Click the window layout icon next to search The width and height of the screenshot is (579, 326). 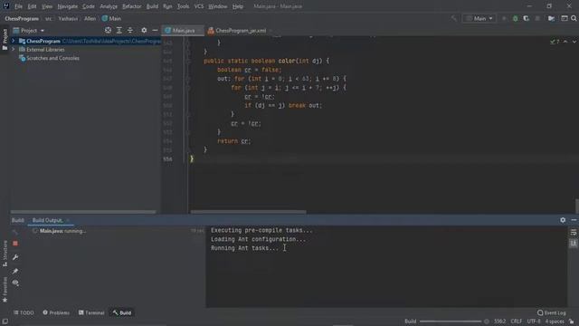point(565,18)
